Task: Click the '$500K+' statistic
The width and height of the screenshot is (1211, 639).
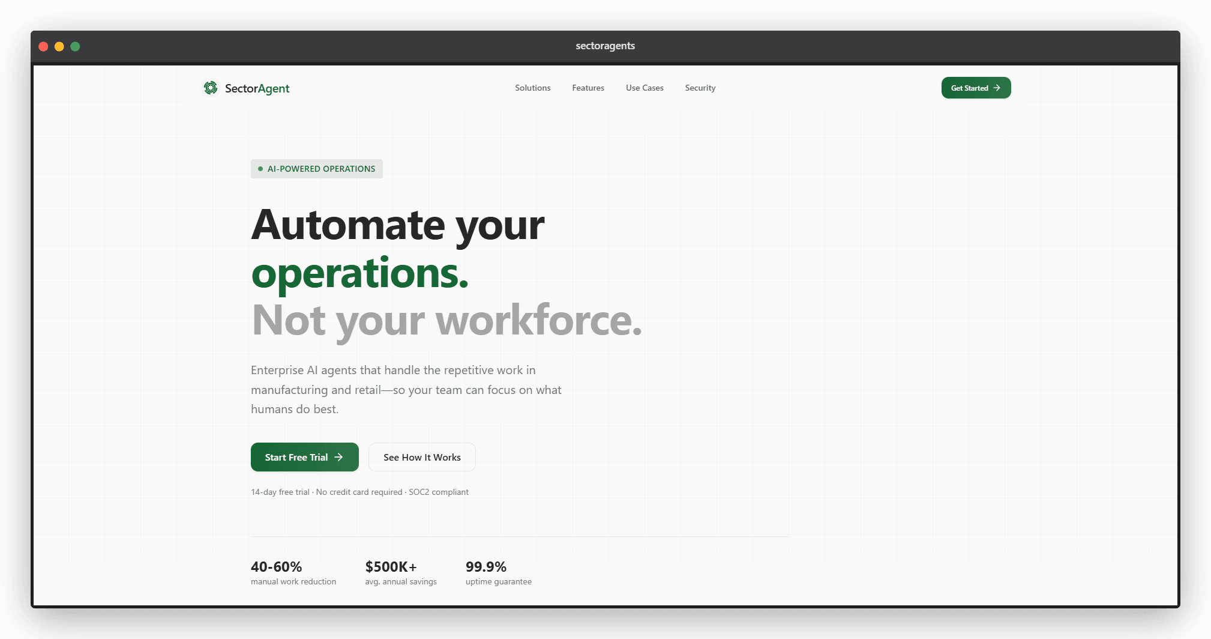Action: coord(391,566)
